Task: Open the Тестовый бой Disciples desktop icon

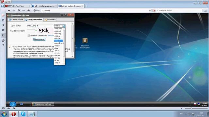Action: point(85,43)
